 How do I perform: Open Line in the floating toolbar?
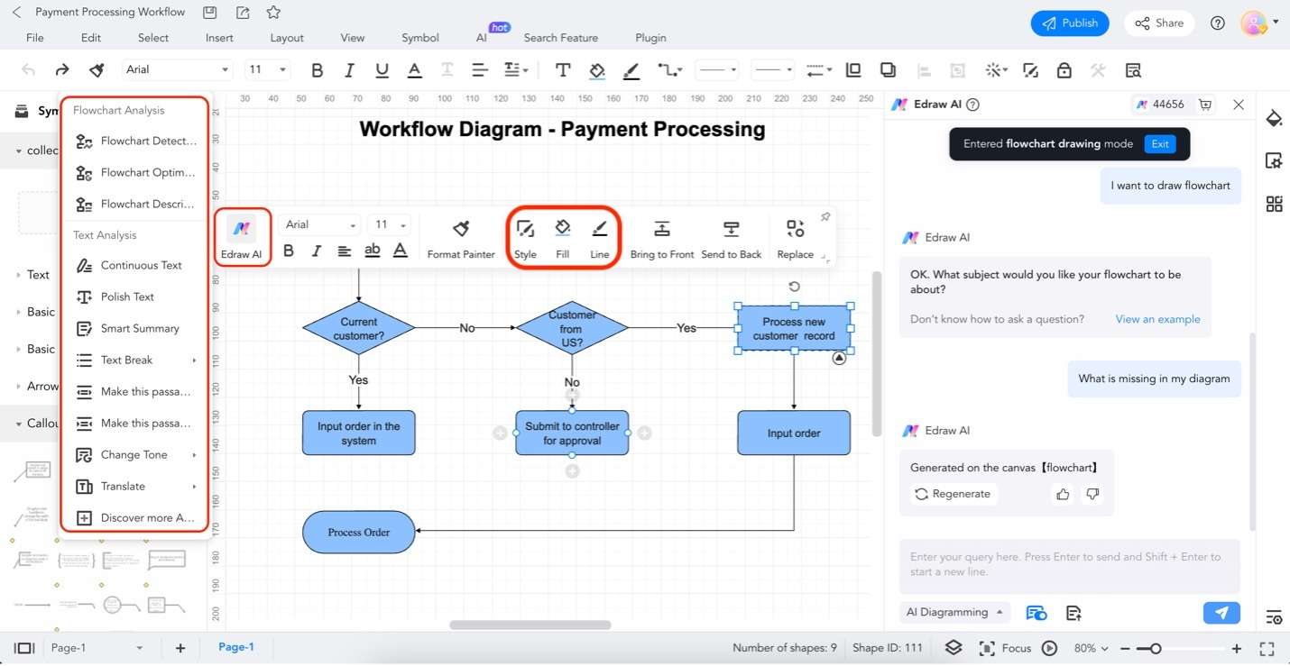pos(600,239)
